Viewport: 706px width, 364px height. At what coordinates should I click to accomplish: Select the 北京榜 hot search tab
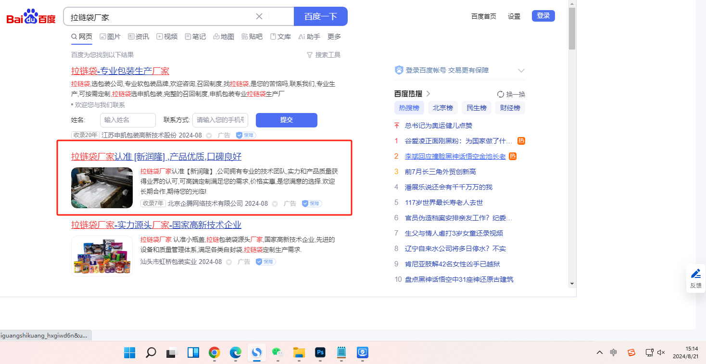442,108
